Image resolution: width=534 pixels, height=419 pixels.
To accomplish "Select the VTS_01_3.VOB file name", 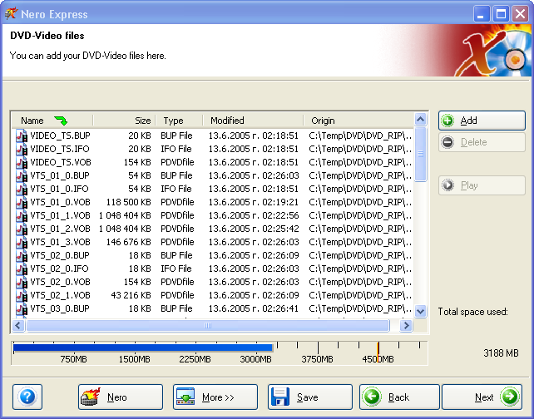I will pyautogui.click(x=60, y=242).
